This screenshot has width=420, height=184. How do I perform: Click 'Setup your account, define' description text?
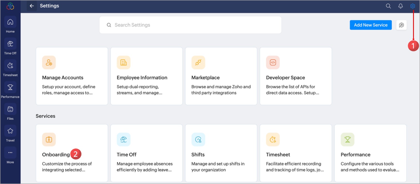pos(69,87)
